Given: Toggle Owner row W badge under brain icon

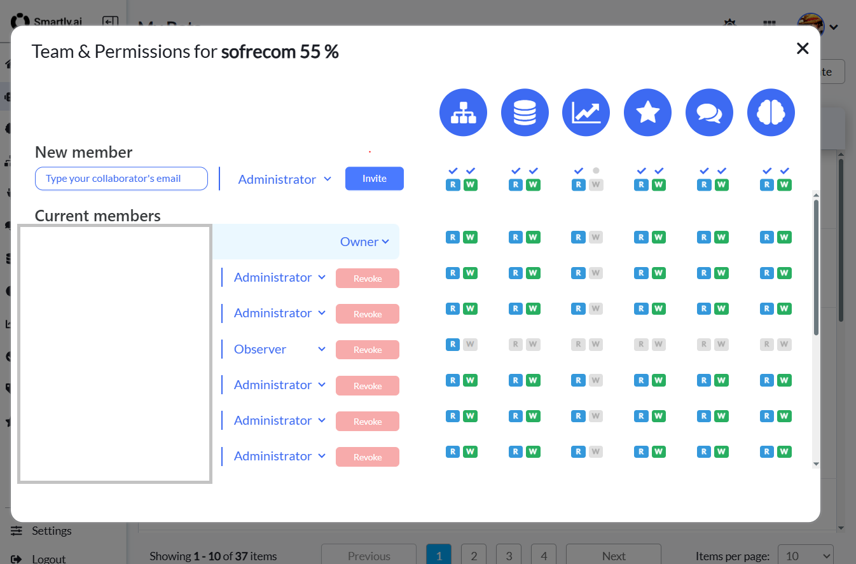Looking at the screenshot, I should tap(785, 237).
